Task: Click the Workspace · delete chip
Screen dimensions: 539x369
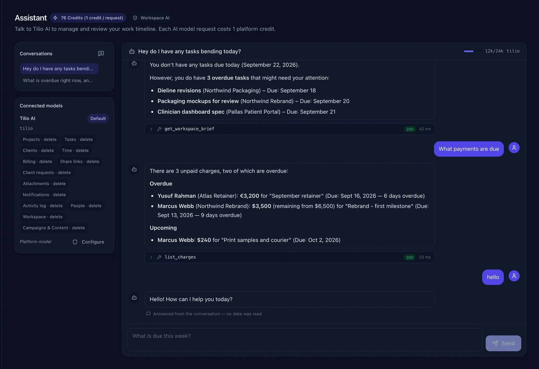Action: point(42,217)
